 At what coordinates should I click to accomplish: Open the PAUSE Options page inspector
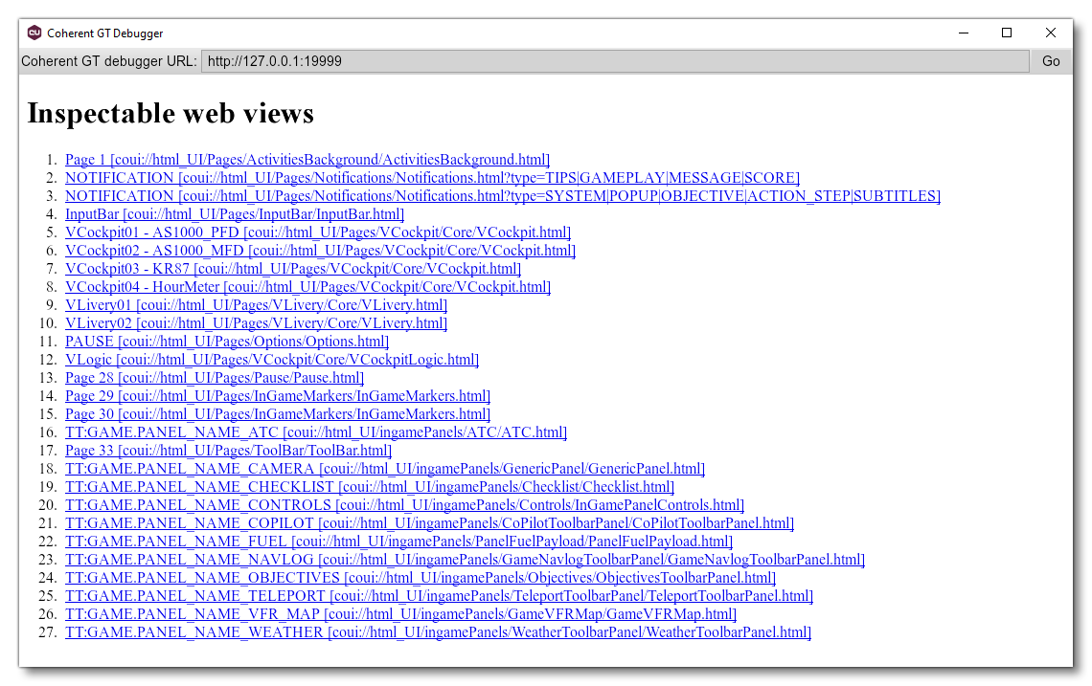[x=226, y=341]
